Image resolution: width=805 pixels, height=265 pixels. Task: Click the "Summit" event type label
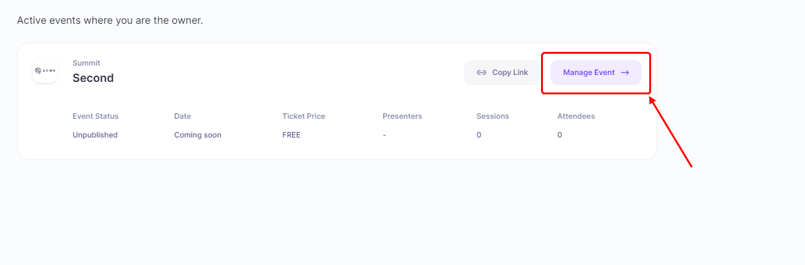(86, 63)
